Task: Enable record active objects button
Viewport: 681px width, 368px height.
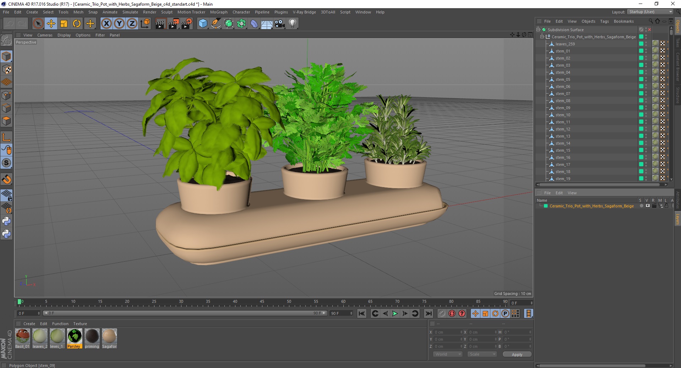Action: [x=442, y=313]
